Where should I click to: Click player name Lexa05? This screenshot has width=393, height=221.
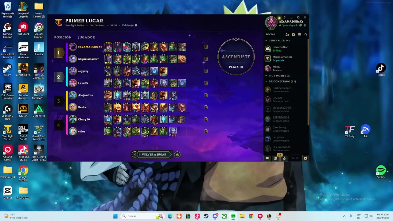coord(83,83)
